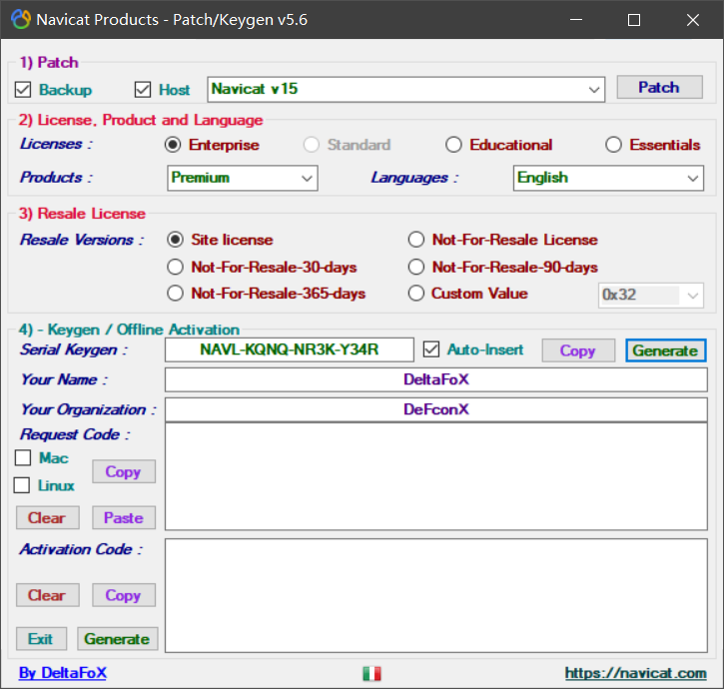Tick the Linux checkbox
Image resolution: width=724 pixels, height=689 pixels.
pos(23,485)
